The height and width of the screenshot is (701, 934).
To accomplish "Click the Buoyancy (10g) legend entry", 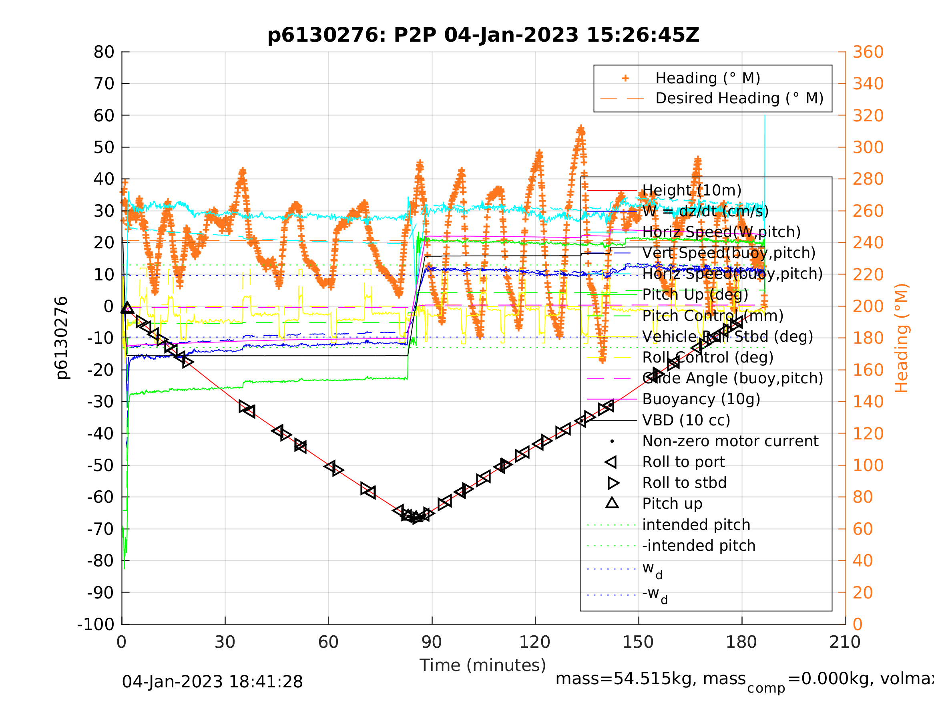I will 701,399.
